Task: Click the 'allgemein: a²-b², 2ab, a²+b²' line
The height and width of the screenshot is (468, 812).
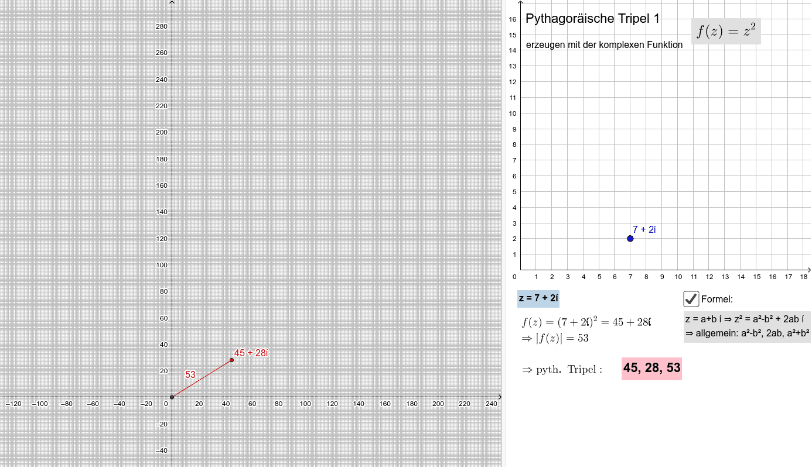Action: (748, 333)
